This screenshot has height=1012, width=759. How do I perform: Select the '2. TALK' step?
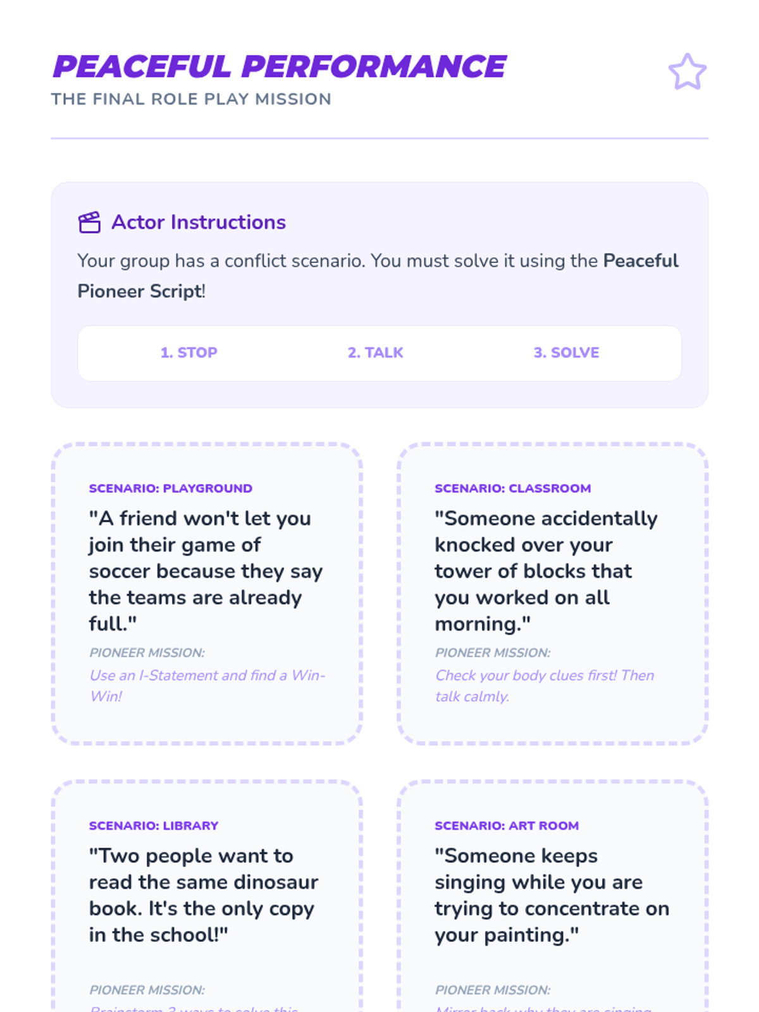click(375, 352)
